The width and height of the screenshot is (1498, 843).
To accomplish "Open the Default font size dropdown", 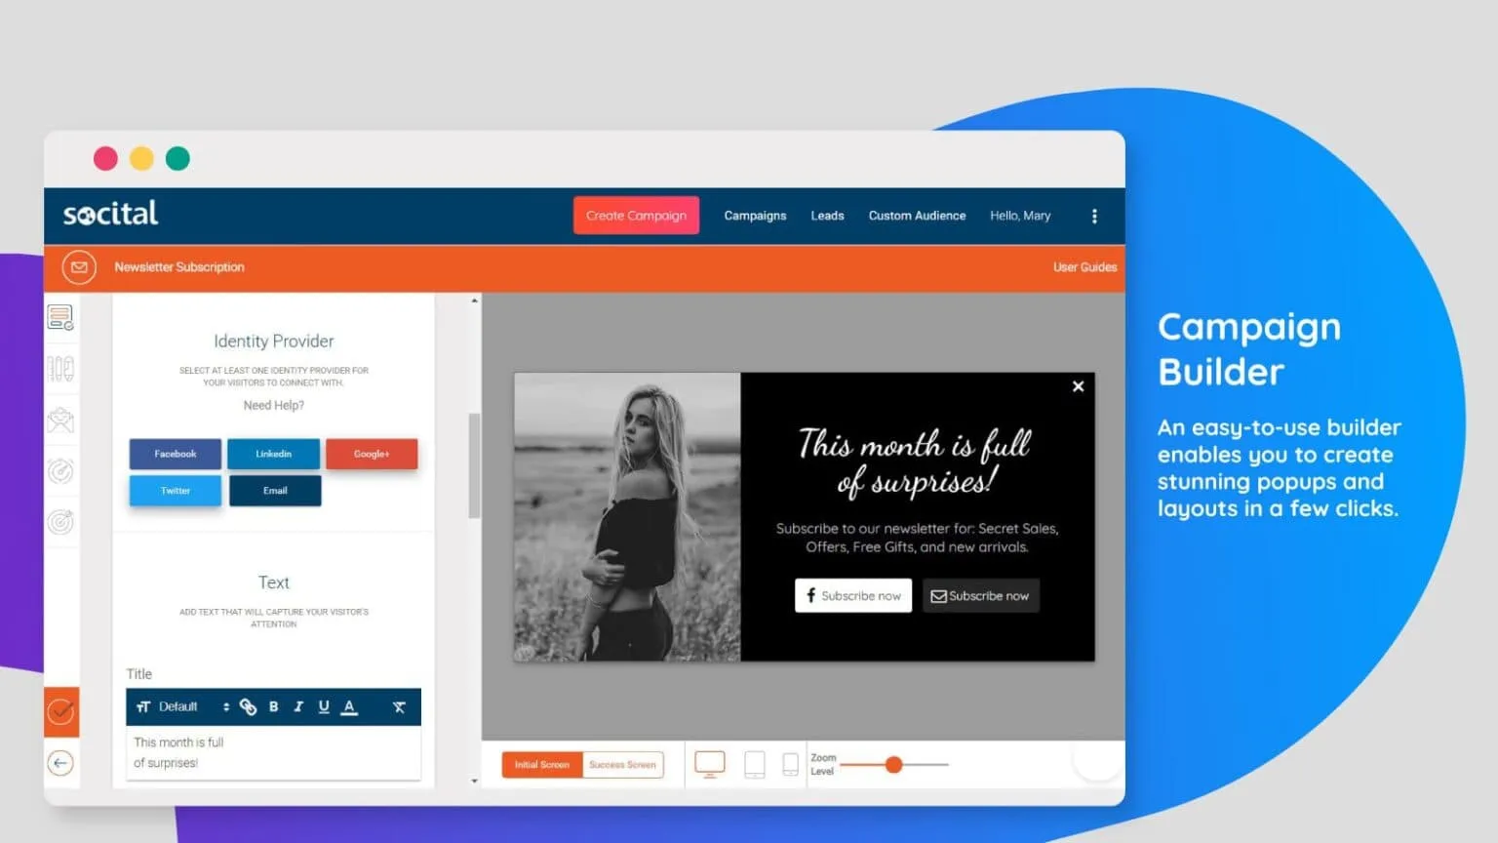I will pos(194,707).
